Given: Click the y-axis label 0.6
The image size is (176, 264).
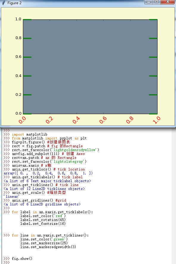Looking at the screenshot, I should (x=18, y=57).
